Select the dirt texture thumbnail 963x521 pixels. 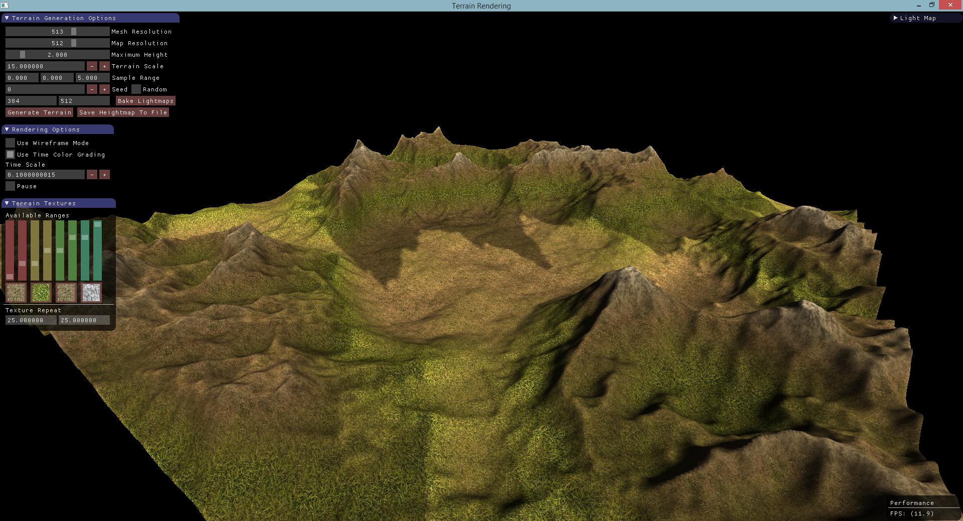[15, 293]
